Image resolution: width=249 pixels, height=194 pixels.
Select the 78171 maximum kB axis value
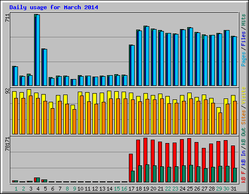(7, 144)
